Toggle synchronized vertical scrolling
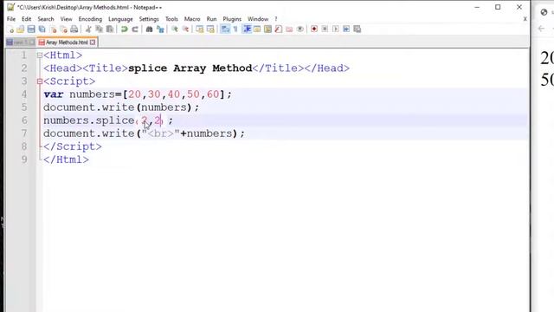This screenshot has height=312, width=554. click(x=200, y=29)
